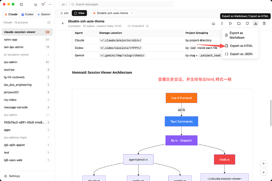Open the ips-adminp-login project
272x181 pixels.
[27, 138]
